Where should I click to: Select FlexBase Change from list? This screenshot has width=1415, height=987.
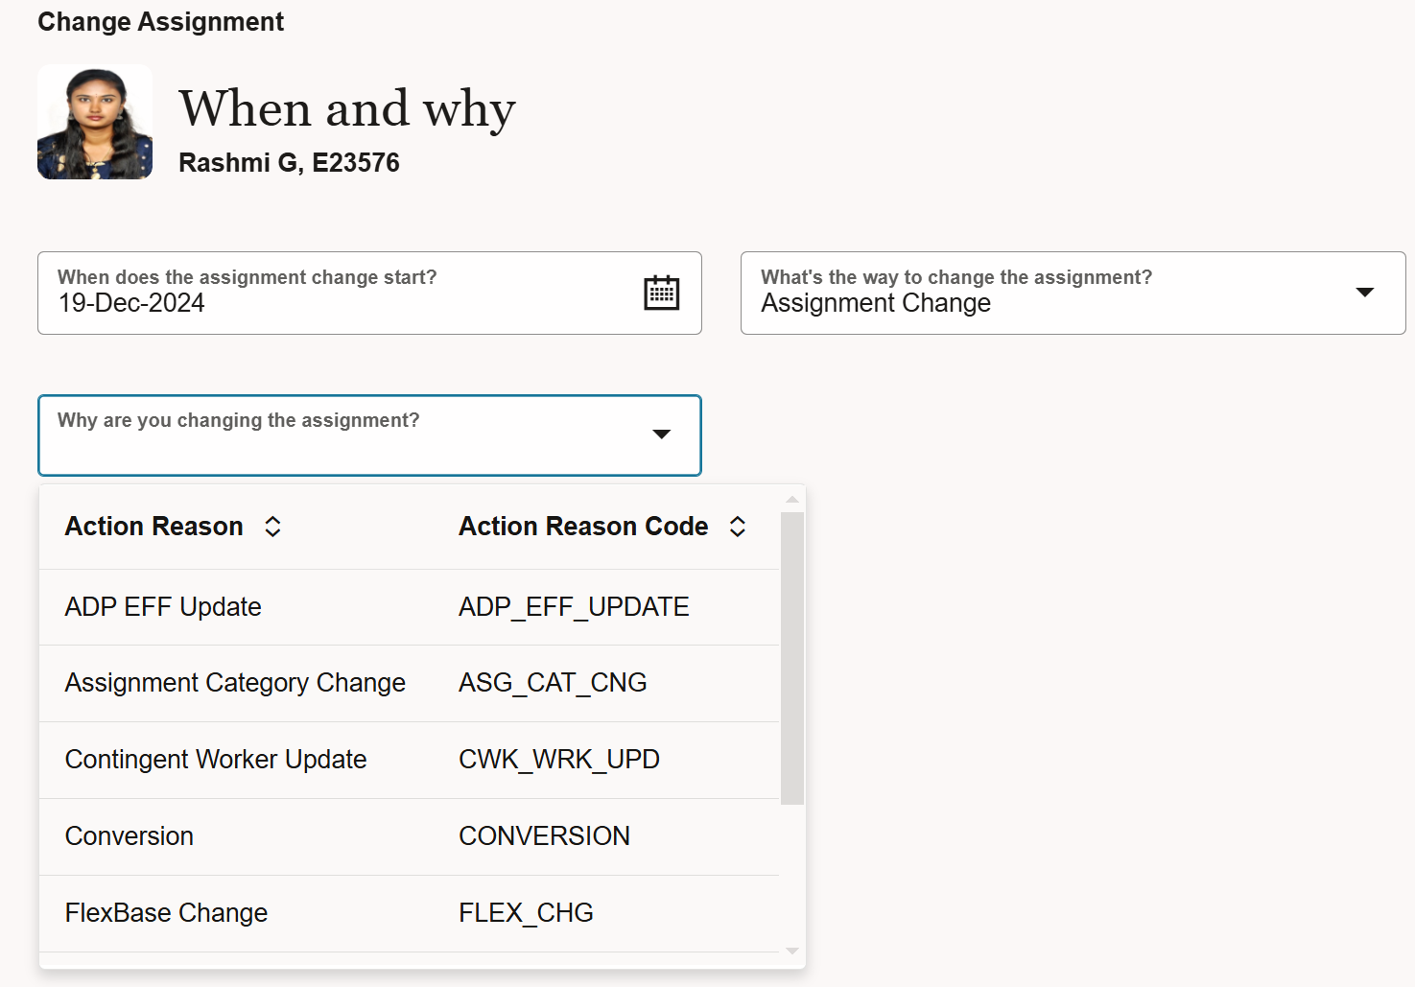coord(166,913)
